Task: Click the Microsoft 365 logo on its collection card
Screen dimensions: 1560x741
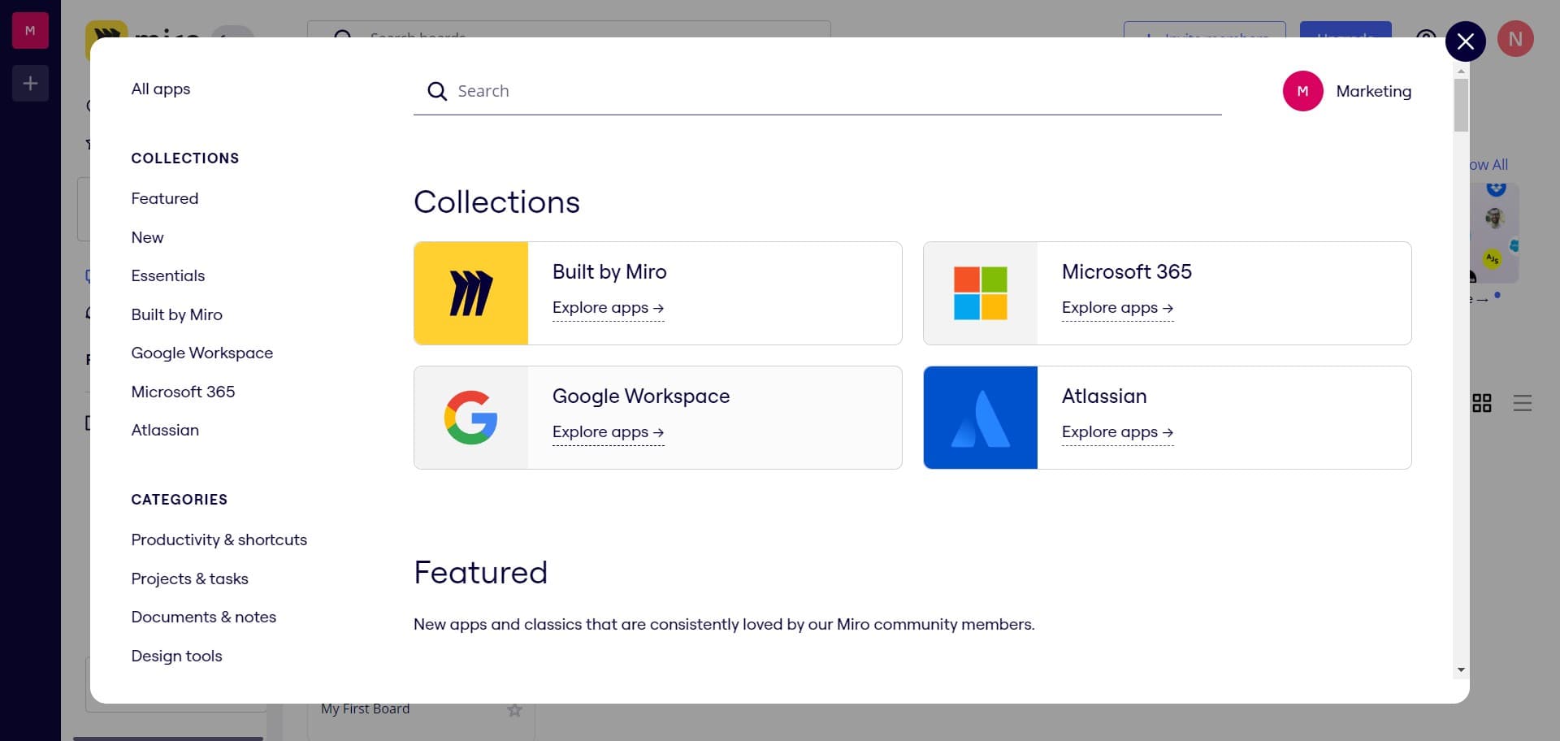Action: pos(981,292)
